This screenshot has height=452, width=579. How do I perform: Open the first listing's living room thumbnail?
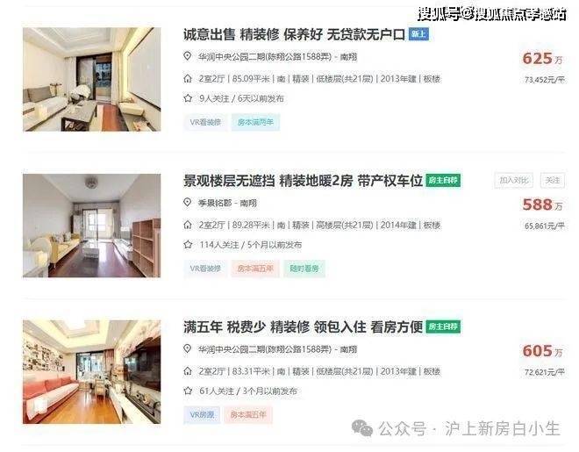[91, 79]
